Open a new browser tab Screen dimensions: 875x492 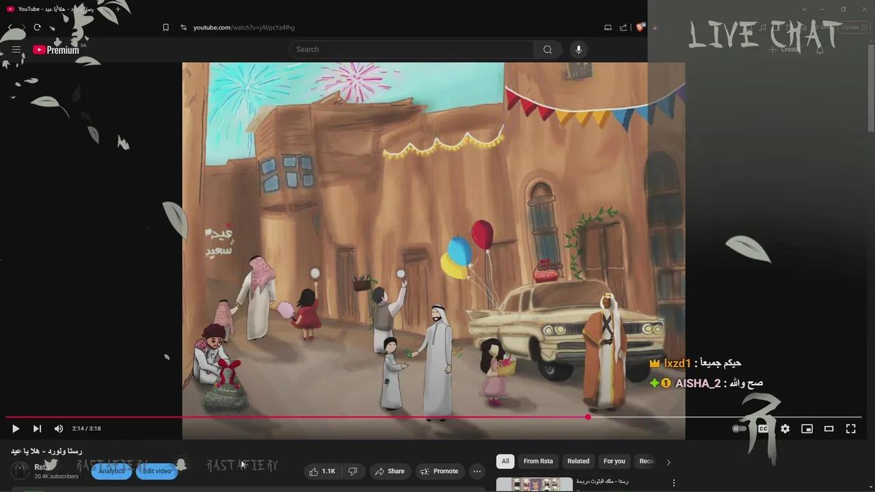(x=118, y=9)
